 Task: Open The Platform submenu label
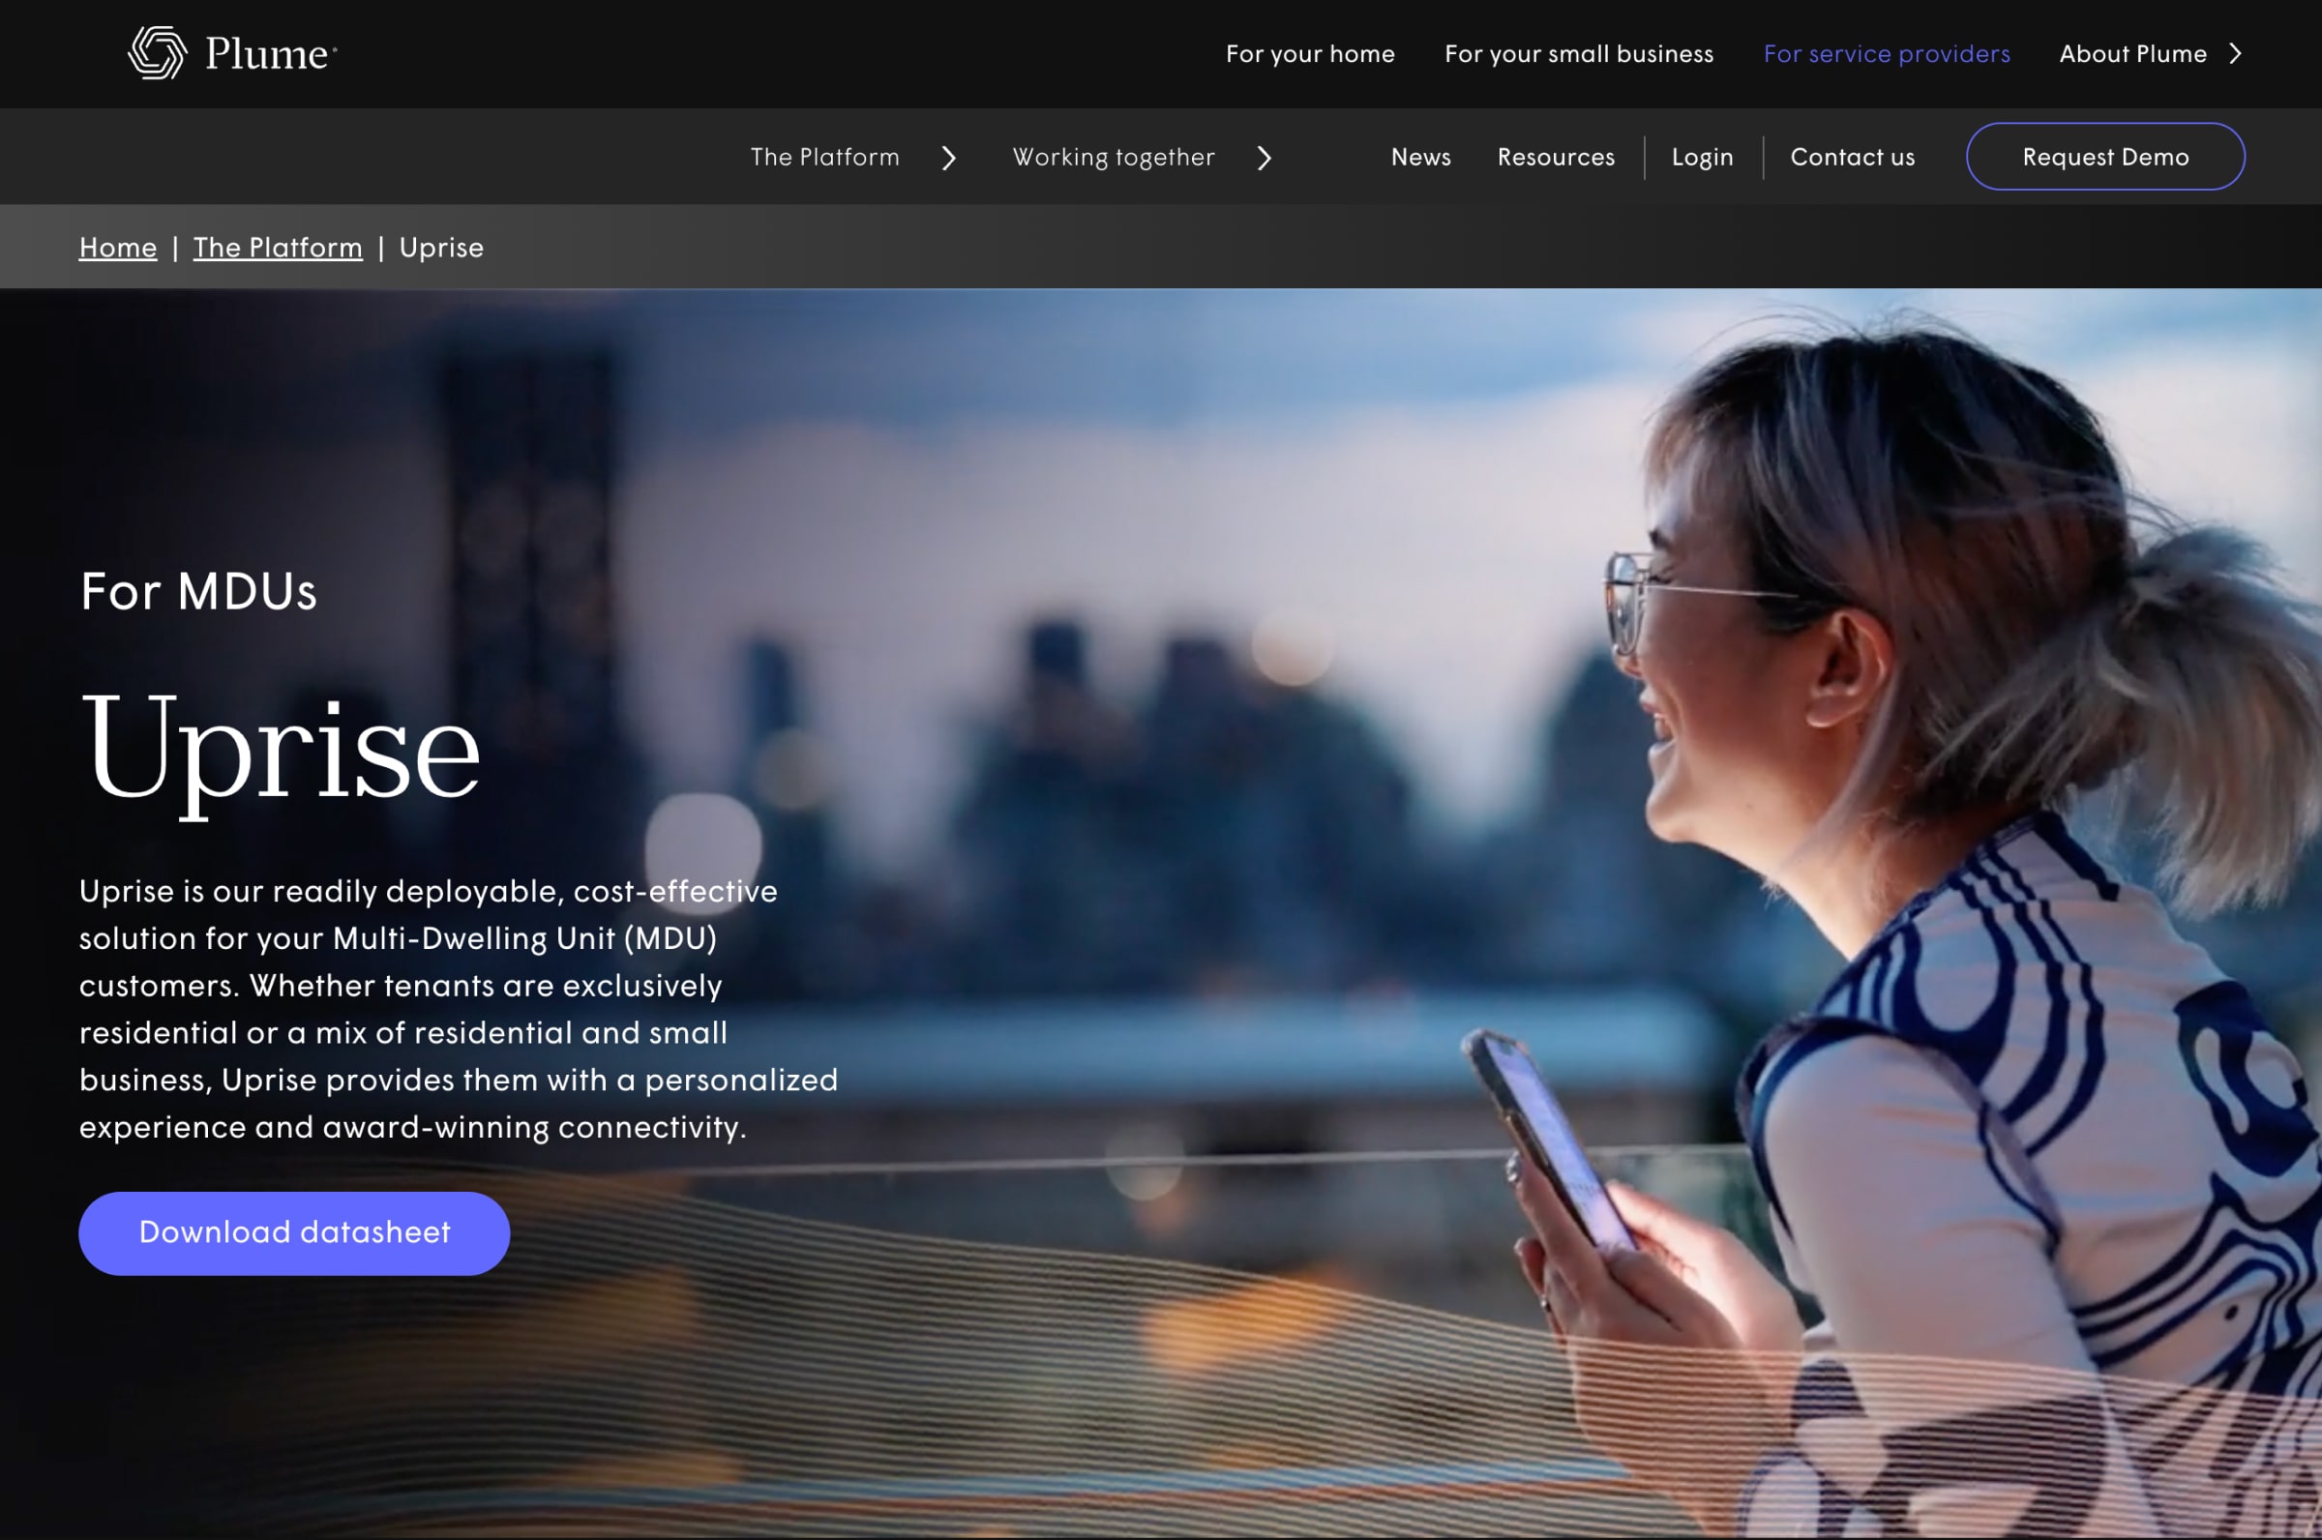824,157
